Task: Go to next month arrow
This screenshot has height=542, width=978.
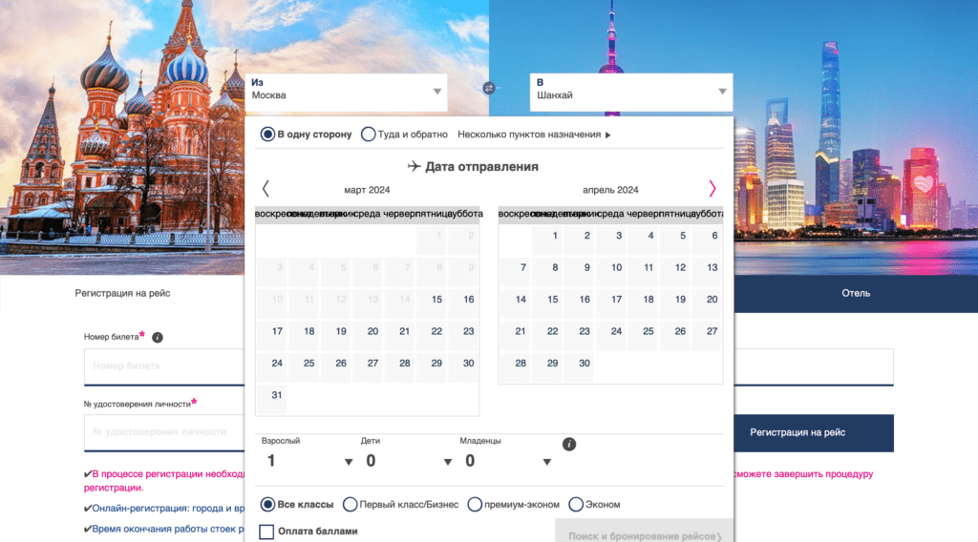Action: (x=712, y=189)
